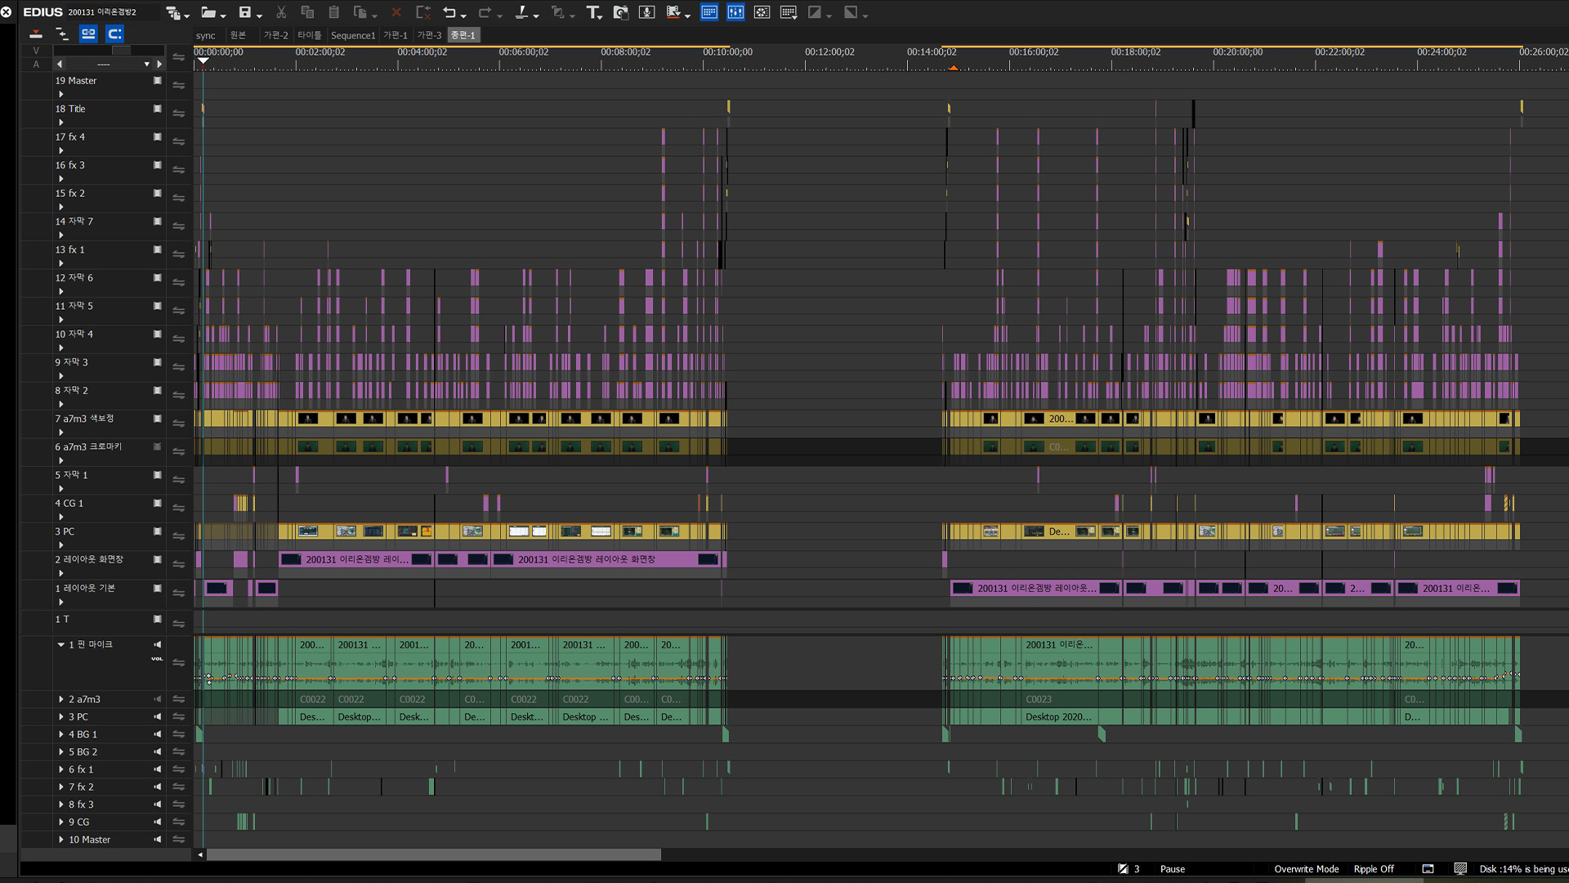
Task: Click the Open project folder icon
Action: tap(208, 12)
